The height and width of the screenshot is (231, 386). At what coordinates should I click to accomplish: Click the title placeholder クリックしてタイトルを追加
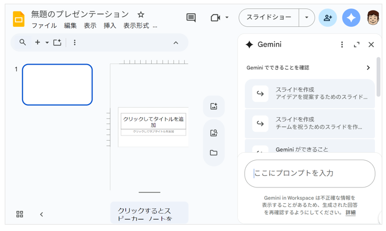[x=153, y=121]
